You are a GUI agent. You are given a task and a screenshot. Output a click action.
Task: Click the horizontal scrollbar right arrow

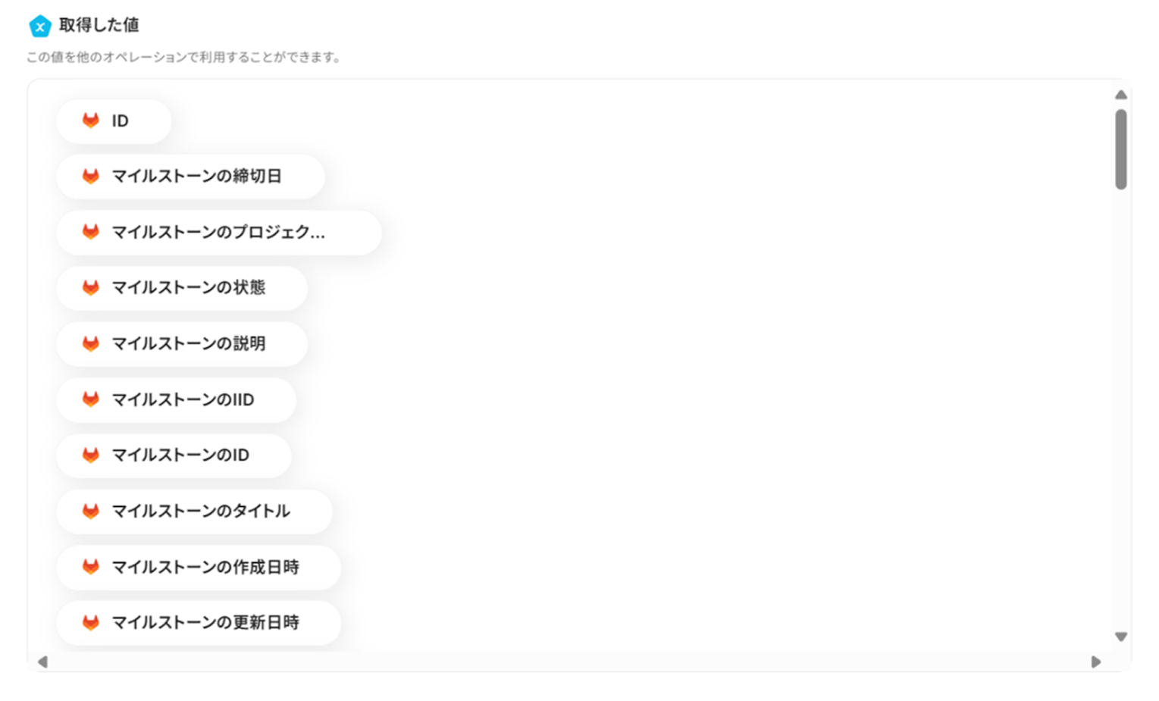coord(1095,662)
